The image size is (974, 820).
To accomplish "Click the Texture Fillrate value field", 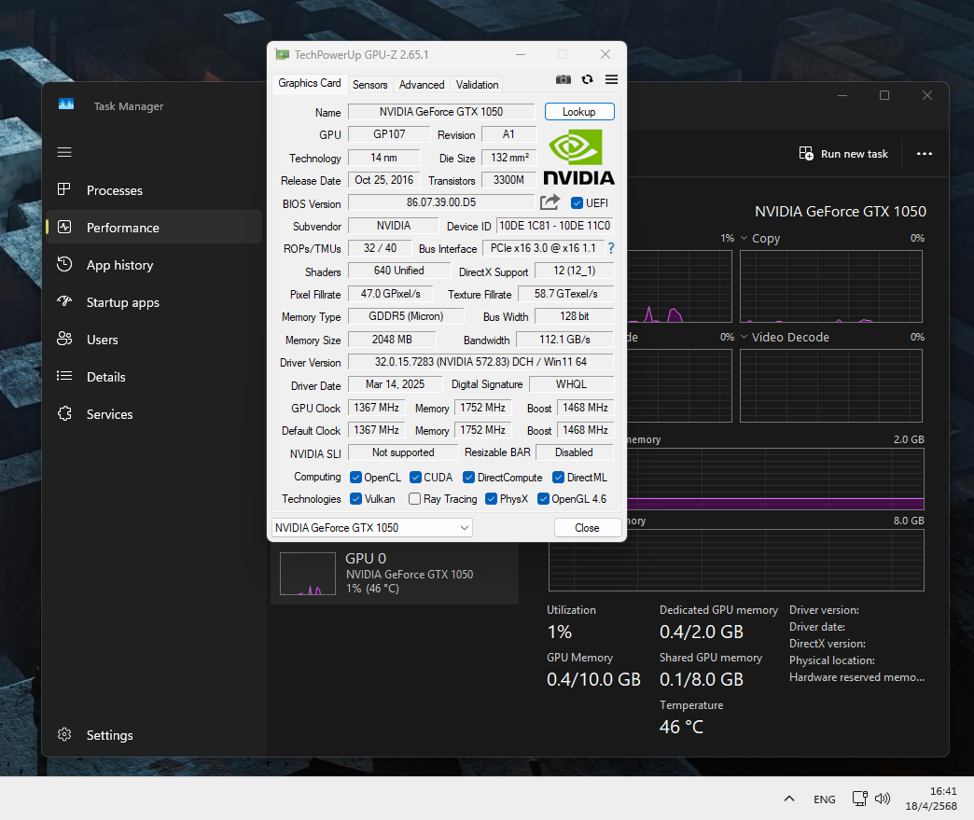I will coord(566,294).
